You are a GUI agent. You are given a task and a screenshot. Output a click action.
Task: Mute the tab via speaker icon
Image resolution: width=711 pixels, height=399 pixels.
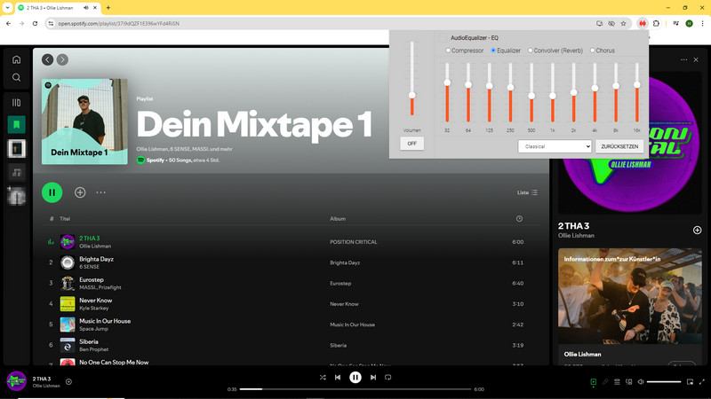(x=86, y=8)
